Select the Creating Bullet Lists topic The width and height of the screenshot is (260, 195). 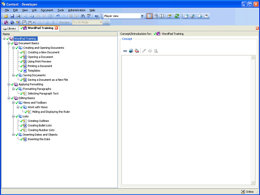point(40,126)
